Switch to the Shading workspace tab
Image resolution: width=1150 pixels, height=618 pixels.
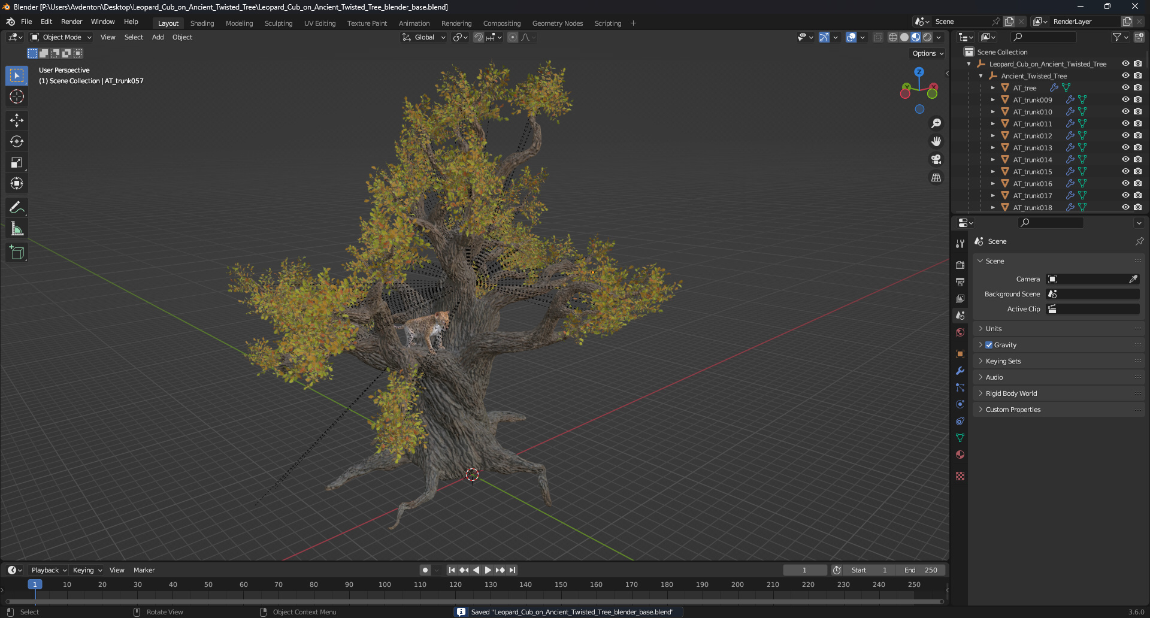[202, 23]
